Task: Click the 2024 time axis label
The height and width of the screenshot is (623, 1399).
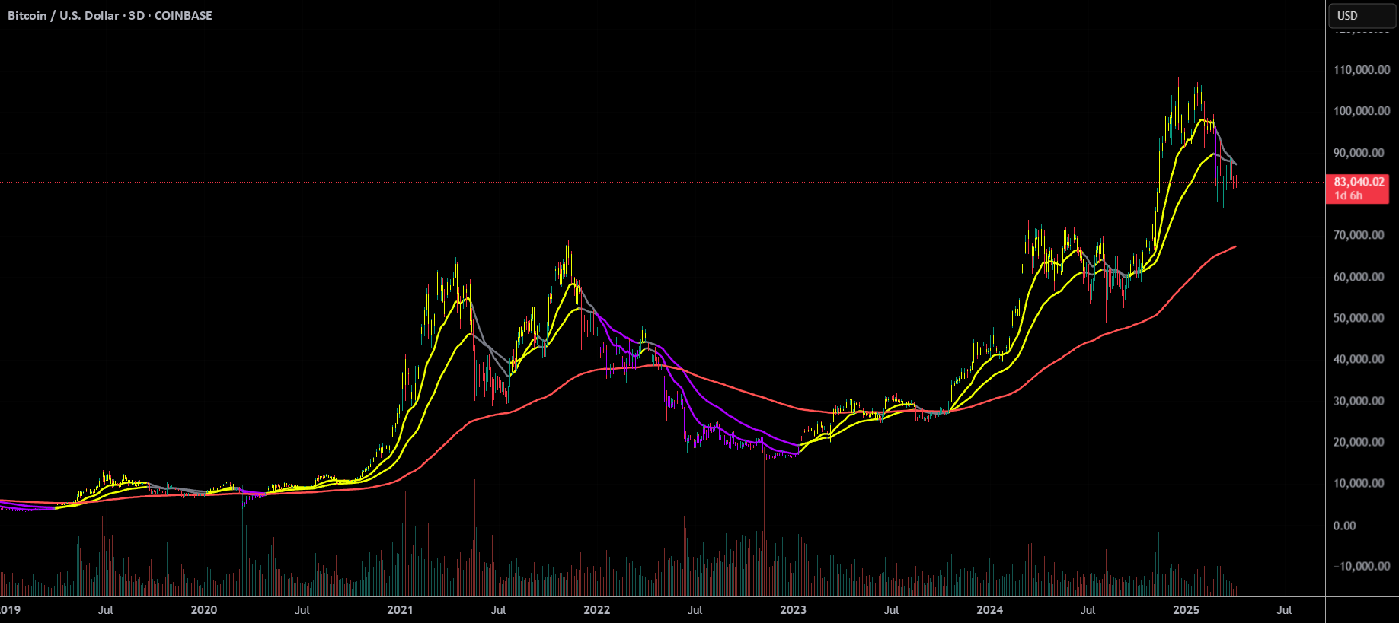Action: 990,610
